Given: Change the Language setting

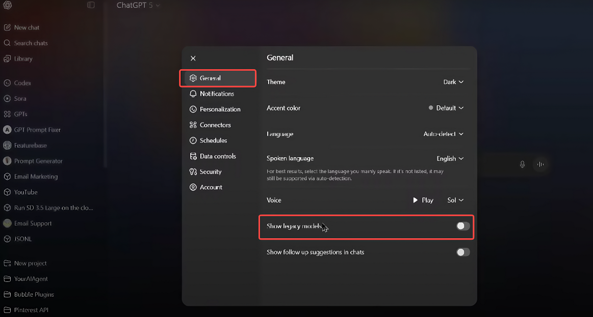Looking at the screenshot, I should 443,134.
